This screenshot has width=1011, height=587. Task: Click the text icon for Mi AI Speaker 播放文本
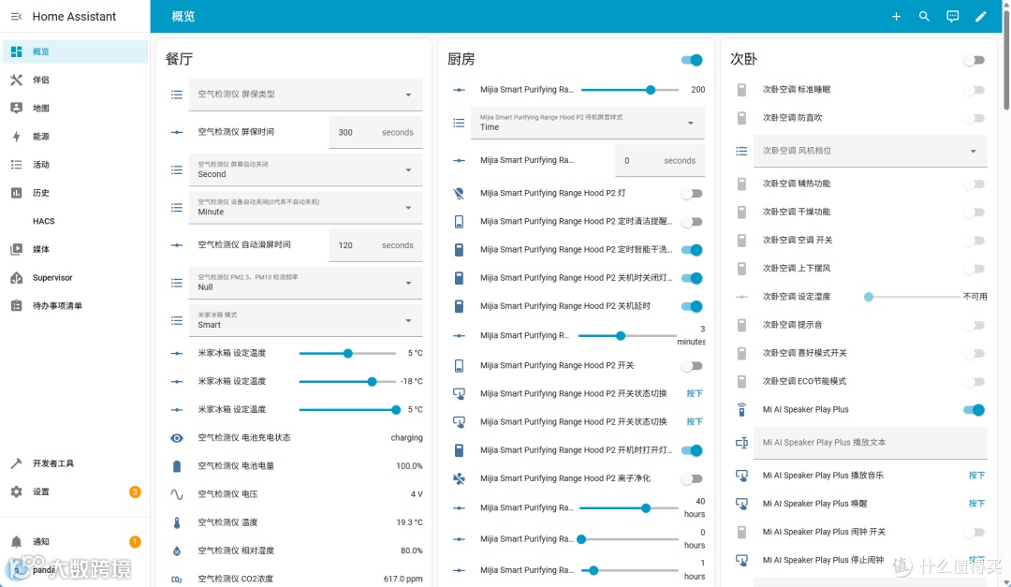[741, 443]
